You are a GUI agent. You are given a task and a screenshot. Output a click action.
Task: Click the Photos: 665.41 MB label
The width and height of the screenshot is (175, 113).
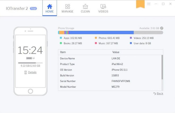tap(109, 38)
